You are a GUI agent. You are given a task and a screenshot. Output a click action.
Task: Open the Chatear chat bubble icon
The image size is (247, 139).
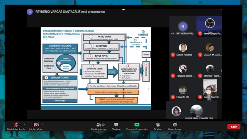(x=116, y=125)
